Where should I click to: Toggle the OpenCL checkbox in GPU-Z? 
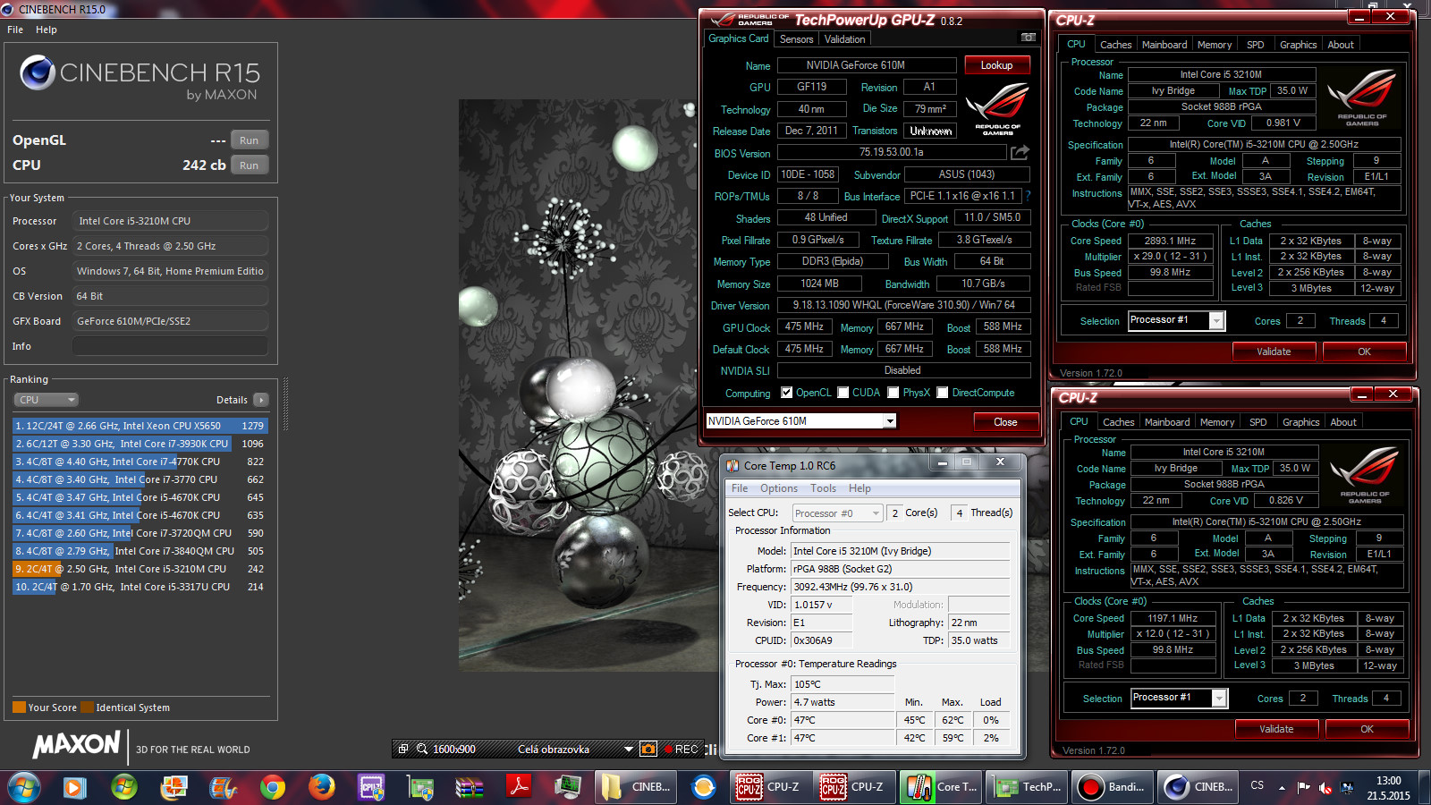[x=786, y=393]
